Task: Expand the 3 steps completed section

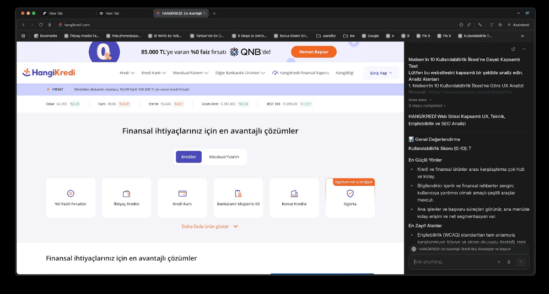Action: [427, 106]
